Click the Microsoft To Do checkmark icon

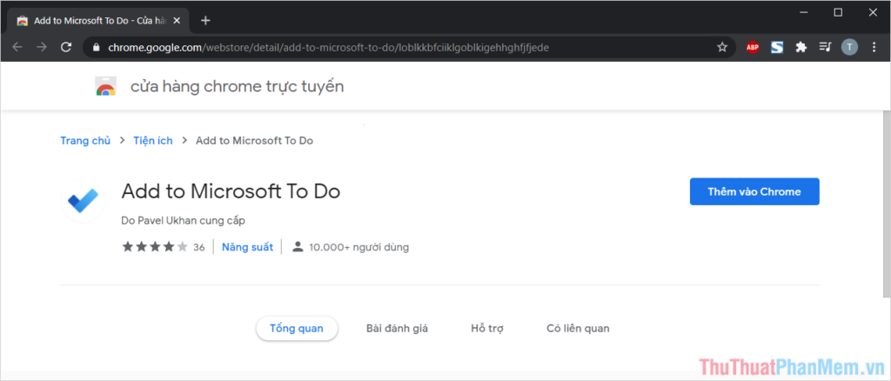83,200
